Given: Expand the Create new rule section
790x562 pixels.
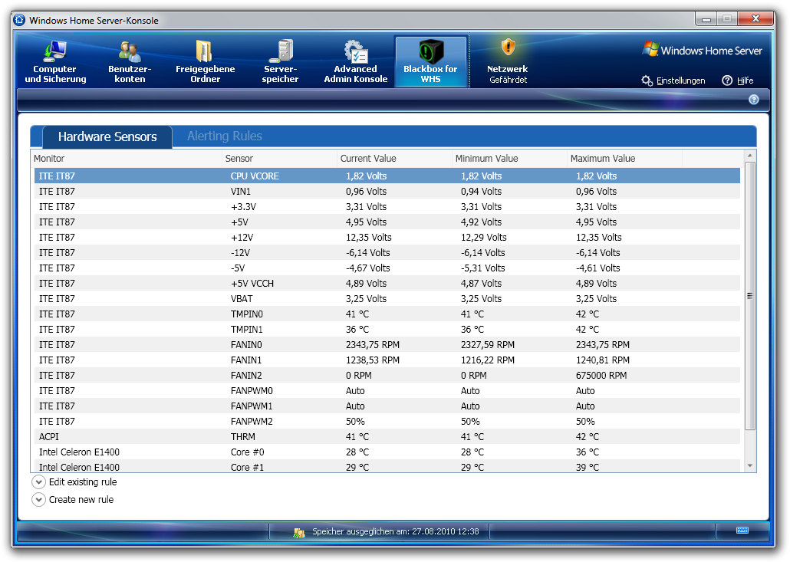Looking at the screenshot, I should point(39,500).
